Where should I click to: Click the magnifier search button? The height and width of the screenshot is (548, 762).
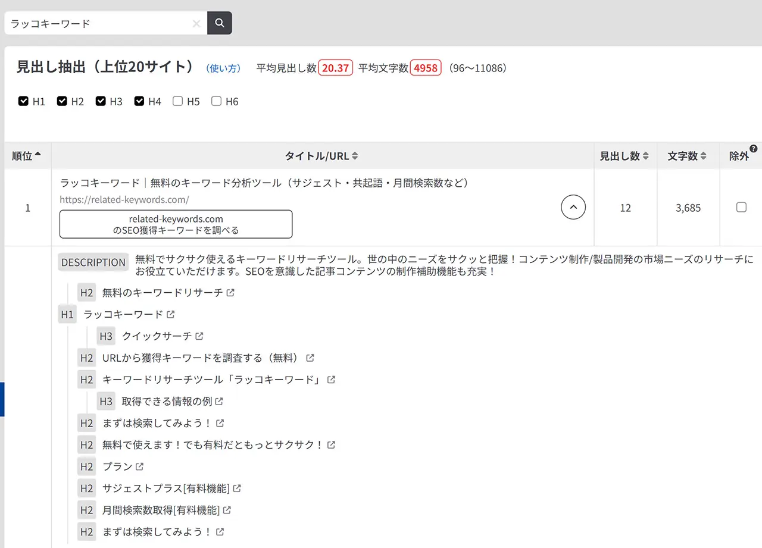[x=220, y=23]
